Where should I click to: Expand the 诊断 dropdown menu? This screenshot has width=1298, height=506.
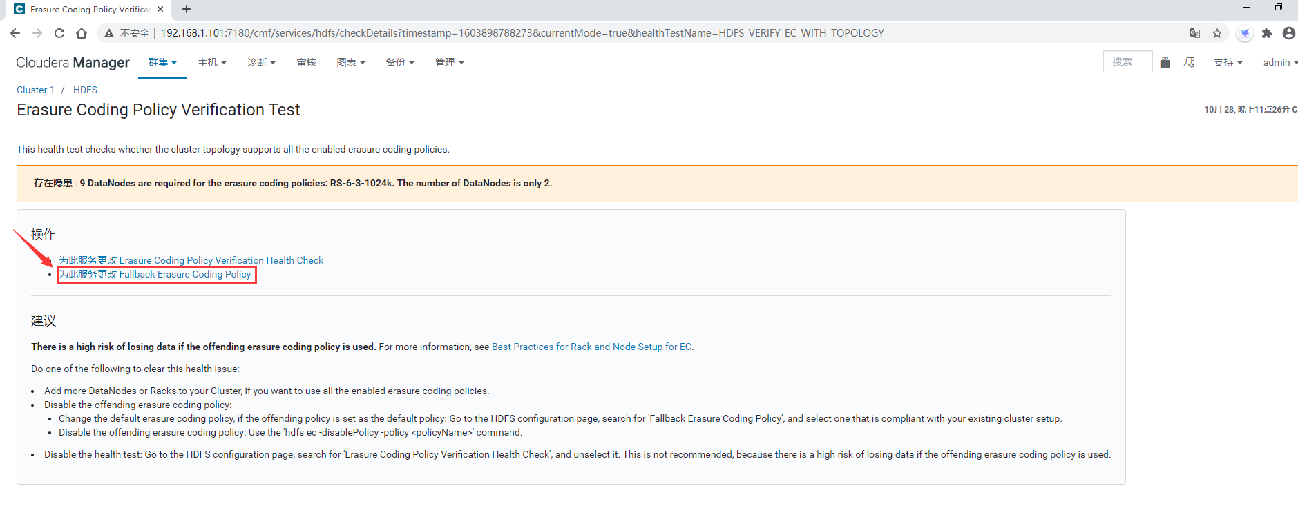261,62
